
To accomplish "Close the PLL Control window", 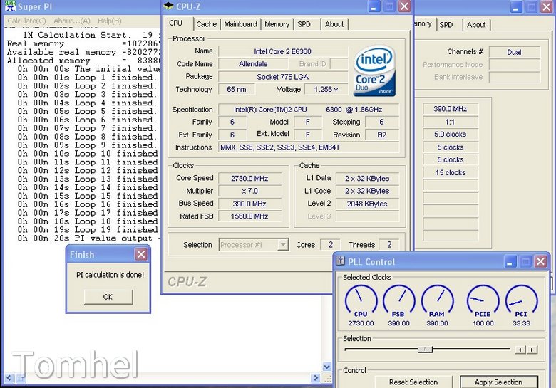I will coord(540,261).
